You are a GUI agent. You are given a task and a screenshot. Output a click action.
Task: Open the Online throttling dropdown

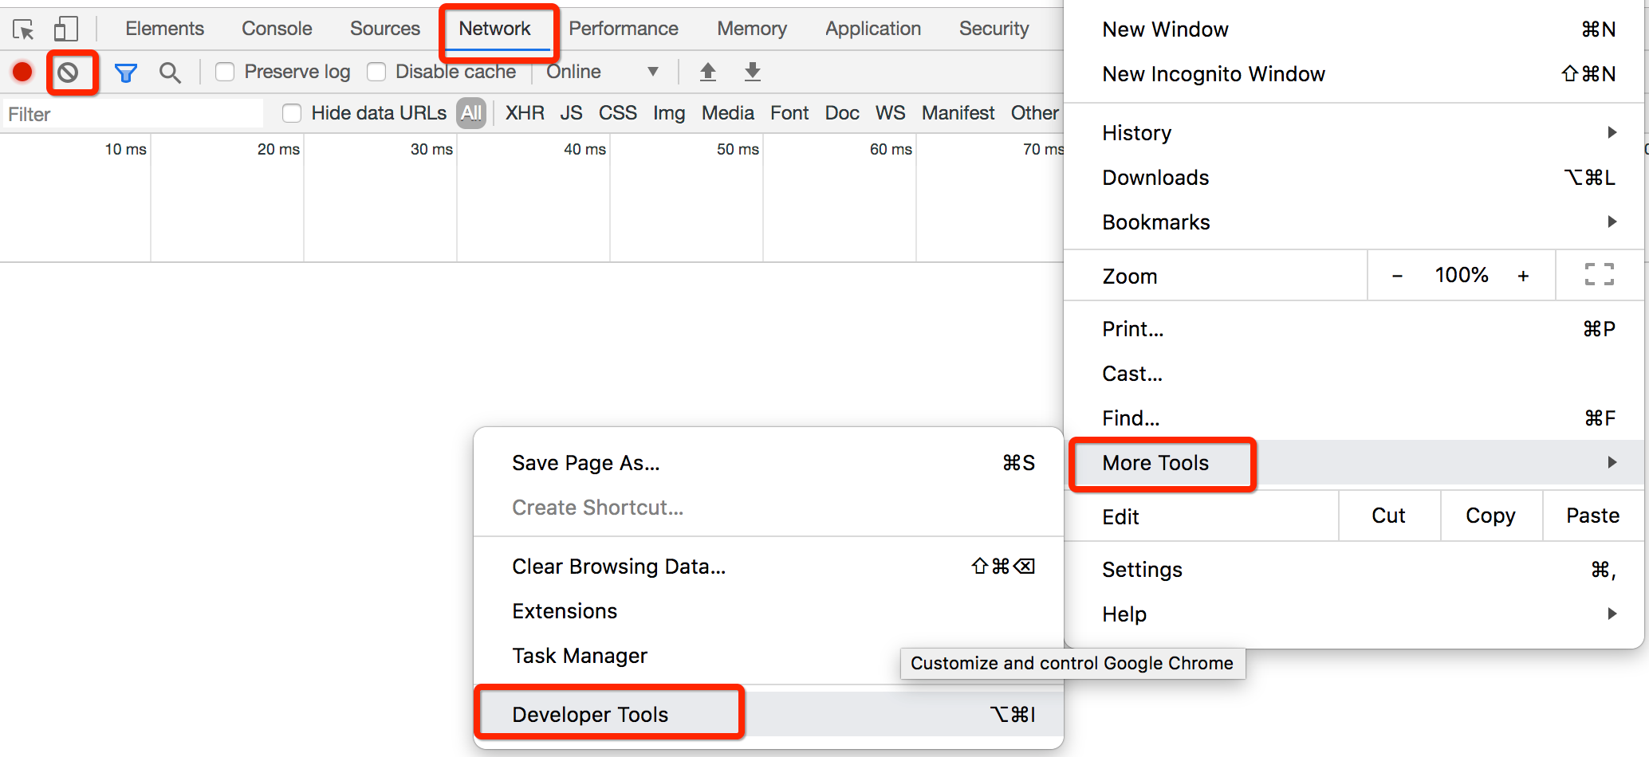pyautogui.click(x=603, y=72)
